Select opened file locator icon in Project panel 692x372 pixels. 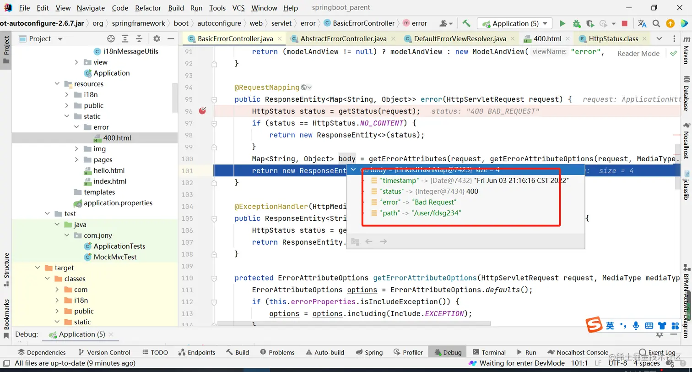[111, 38]
